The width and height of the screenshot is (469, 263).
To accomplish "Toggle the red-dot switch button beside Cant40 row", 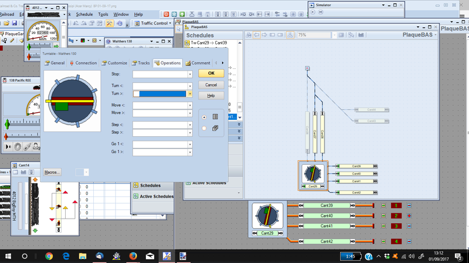I will click(x=409, y=216).
